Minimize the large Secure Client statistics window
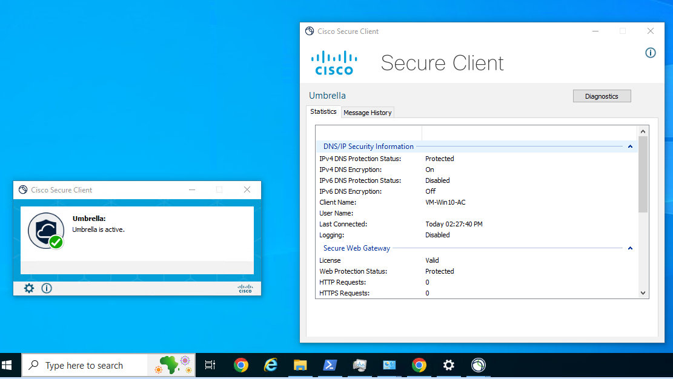This screenshot has width=673, height=379. (x=595, y=31)
